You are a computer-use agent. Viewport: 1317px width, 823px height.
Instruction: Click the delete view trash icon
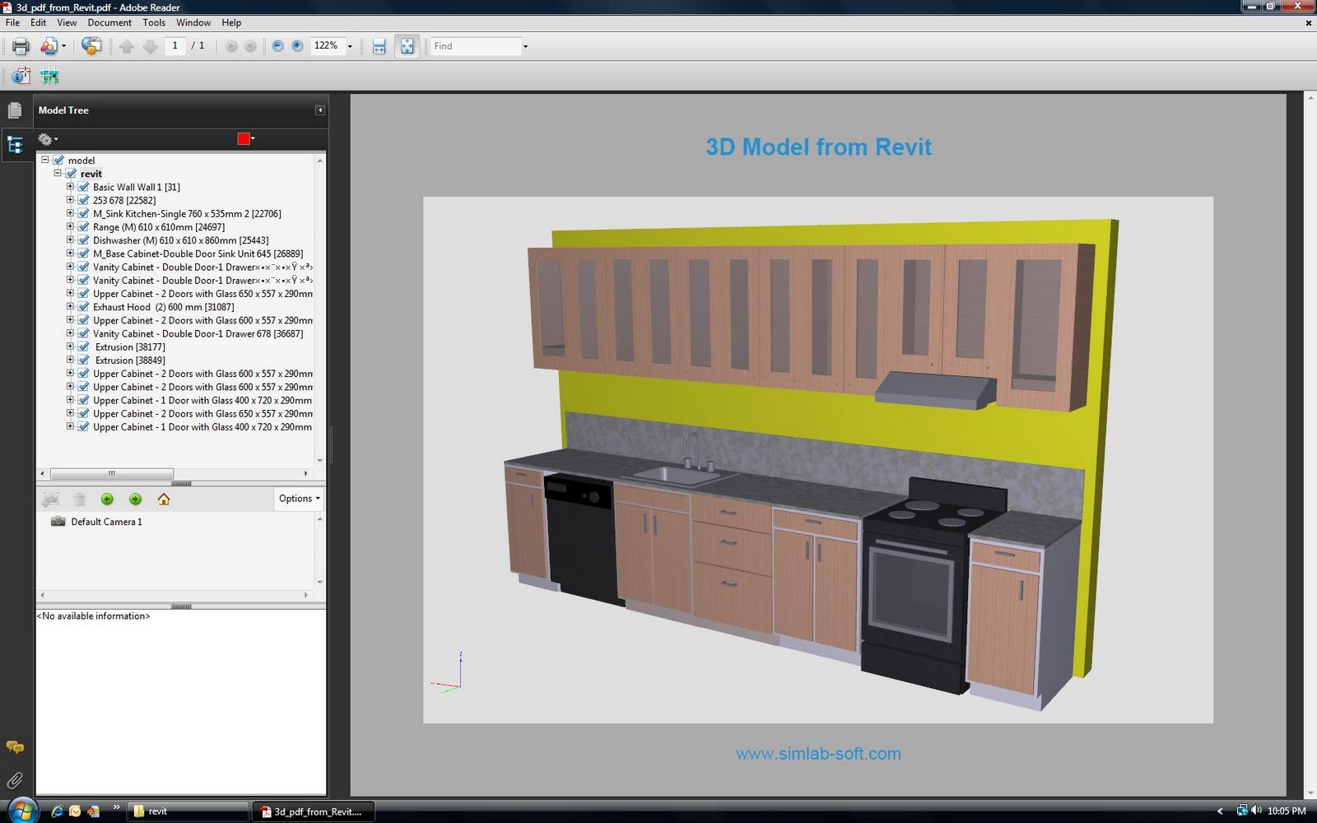click(79, 499)
